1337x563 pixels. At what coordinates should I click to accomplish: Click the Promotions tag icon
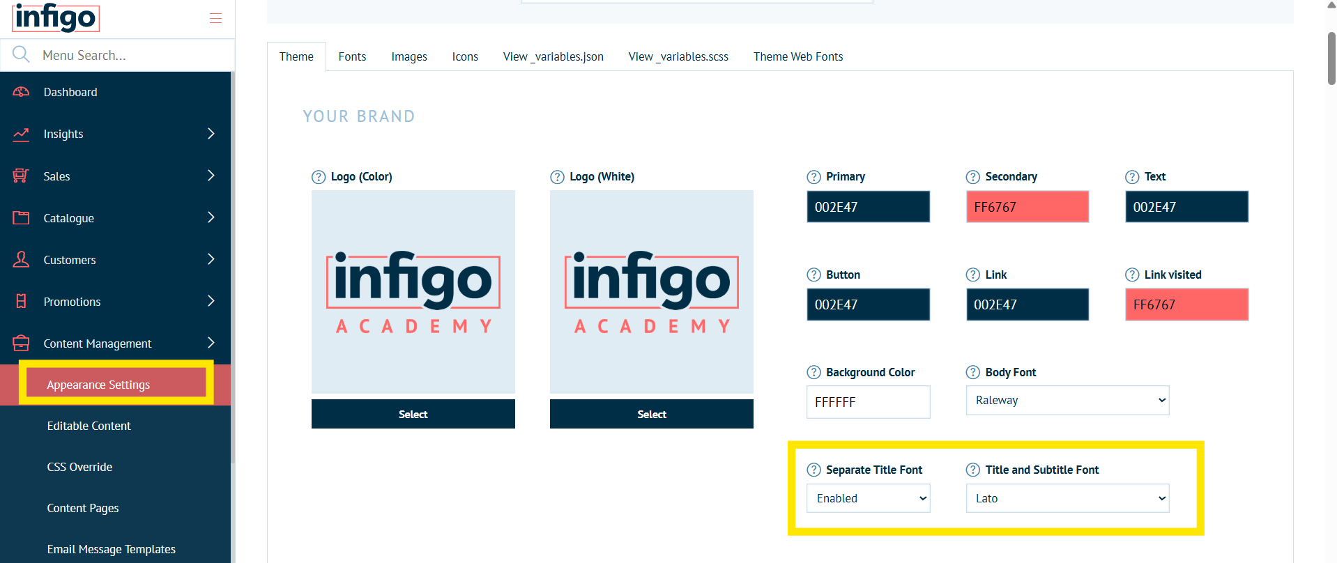[x=21, y=301]
